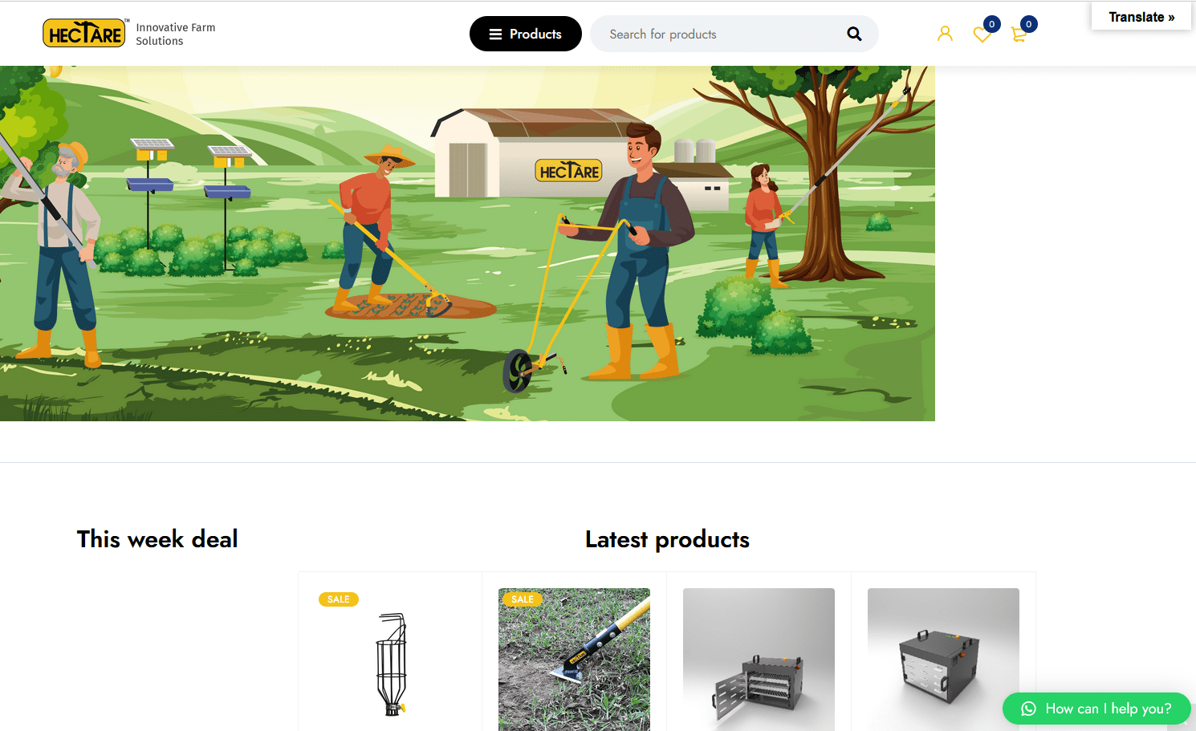
Task: Open the closed dryer box product thumbnail
Action: (943, 660)
